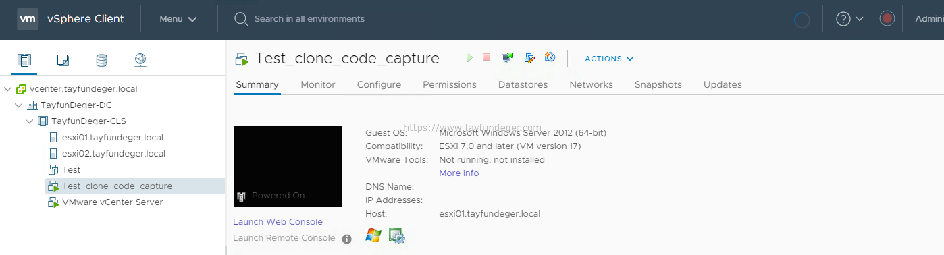Click the host icon for esxi01.tayfundeger.local
Screen dimensions: 944x255
coord(53,137)
